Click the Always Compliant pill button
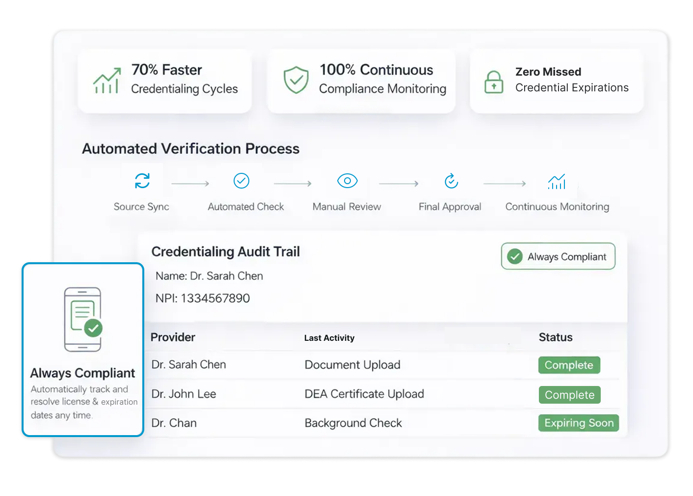The height and width of the screenshot is (496, 693). [x=558, y=256]
